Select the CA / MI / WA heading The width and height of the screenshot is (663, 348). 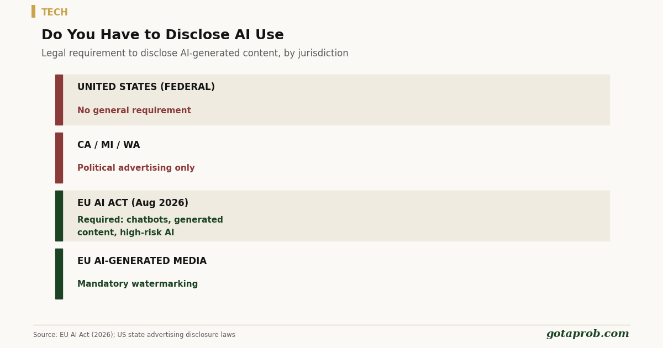109,145
